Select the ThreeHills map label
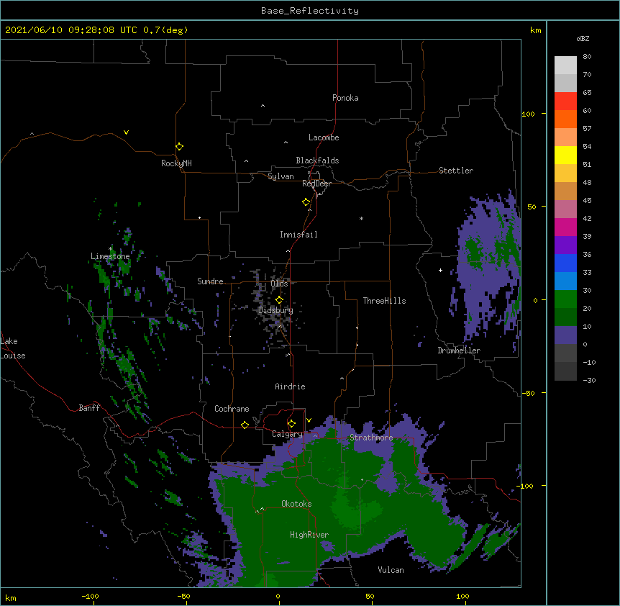The width and height of the screenshot is (620, 606). [x=384, y=301]
